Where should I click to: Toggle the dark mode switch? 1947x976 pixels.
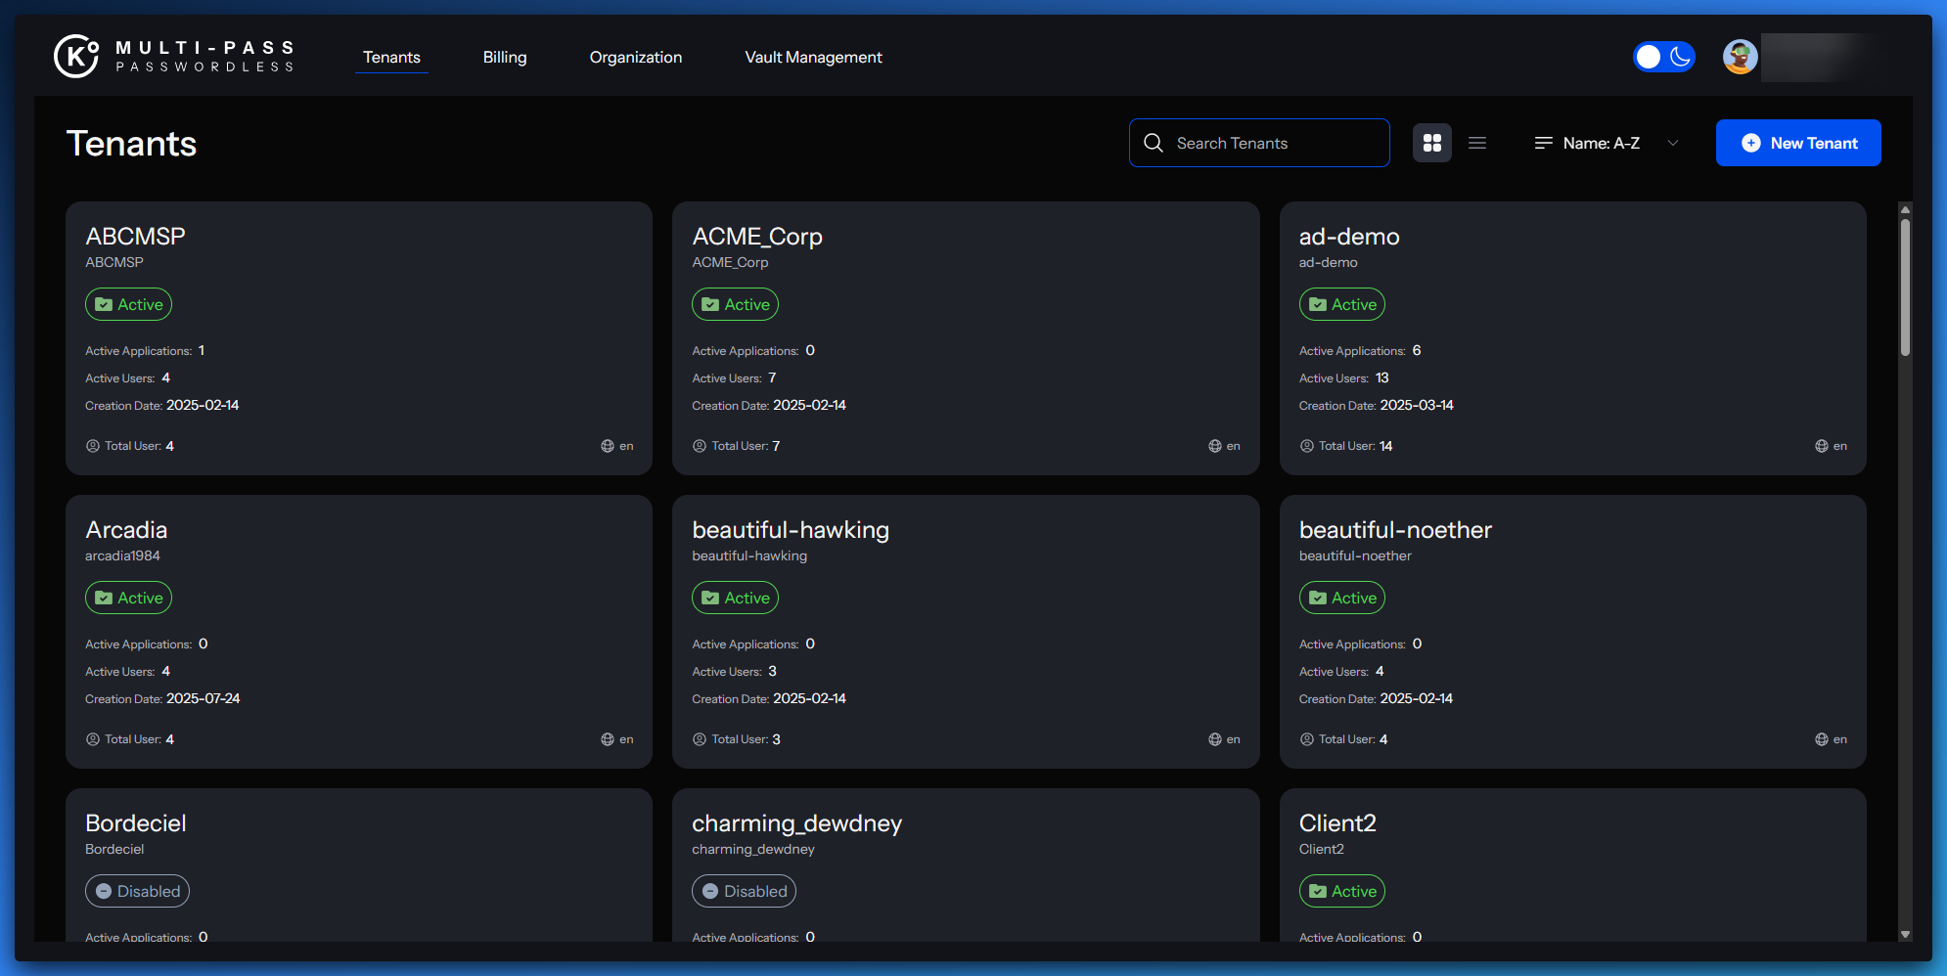coord(1663,57)
